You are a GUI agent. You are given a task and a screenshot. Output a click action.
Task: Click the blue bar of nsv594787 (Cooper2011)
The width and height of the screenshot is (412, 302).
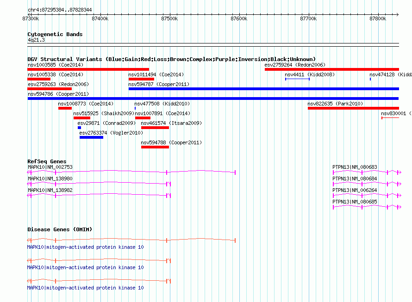pos(264,89)
